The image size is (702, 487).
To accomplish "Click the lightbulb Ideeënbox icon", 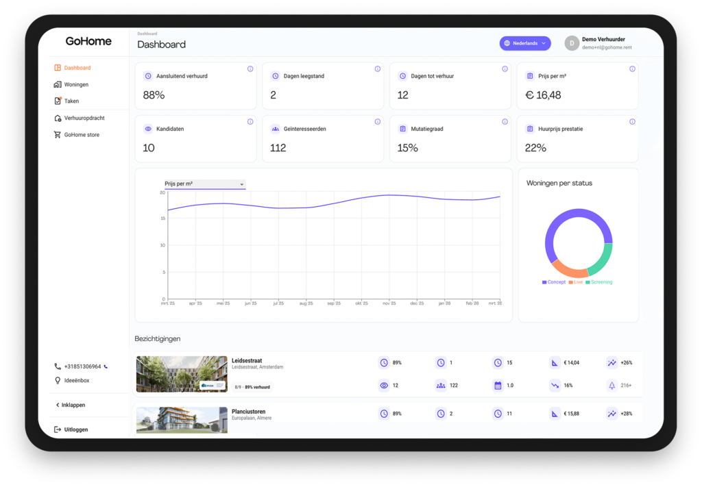I will (58, 380).
